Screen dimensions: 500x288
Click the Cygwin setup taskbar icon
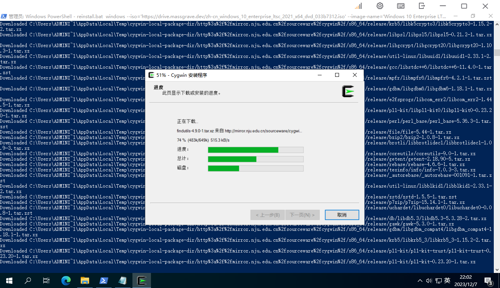pos(142,281)
